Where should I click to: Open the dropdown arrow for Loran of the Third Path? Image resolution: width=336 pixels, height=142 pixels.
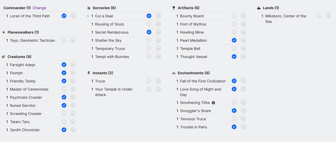73,16
